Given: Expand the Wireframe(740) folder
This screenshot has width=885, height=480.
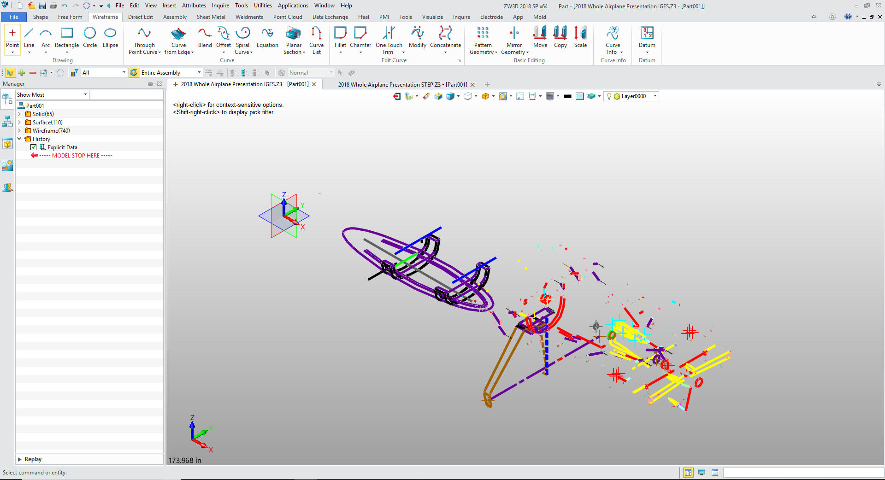Looking at the screenshot, I should click(19, 131).
